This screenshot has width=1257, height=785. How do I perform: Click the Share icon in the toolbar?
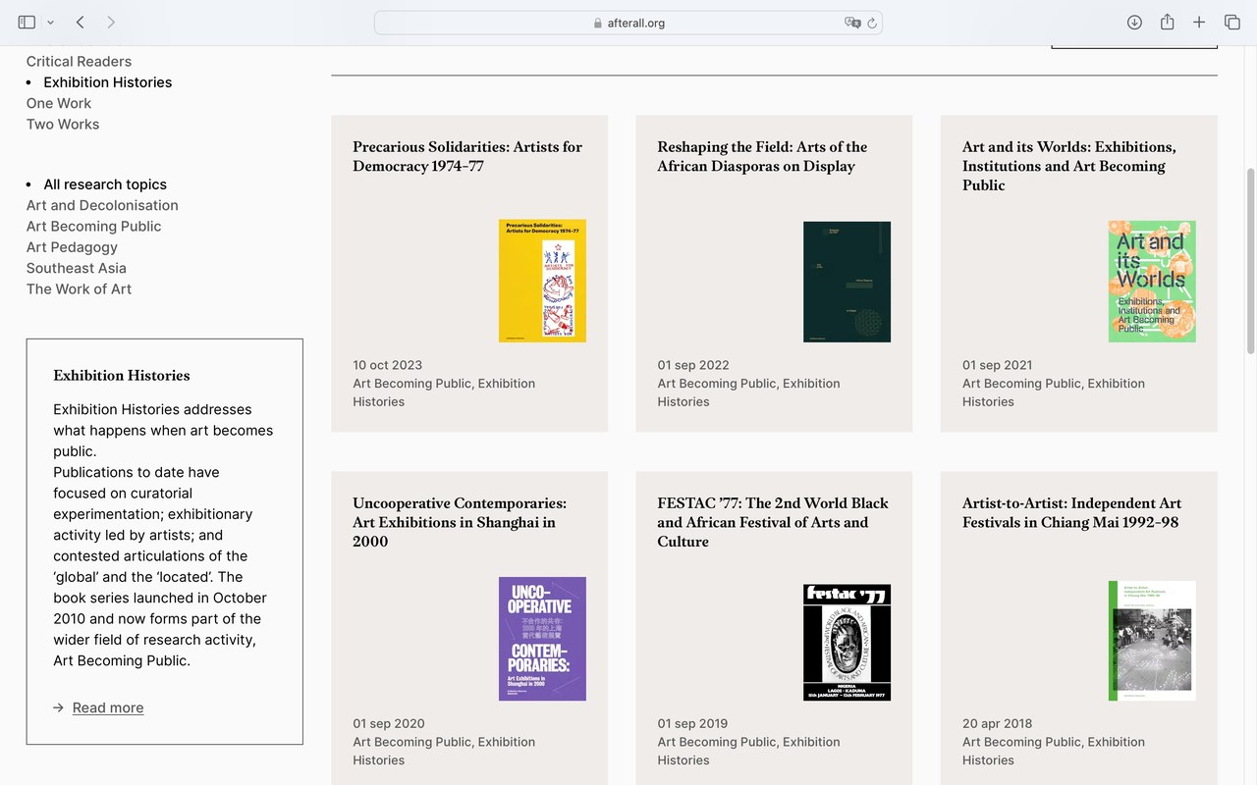point(1167,22)
